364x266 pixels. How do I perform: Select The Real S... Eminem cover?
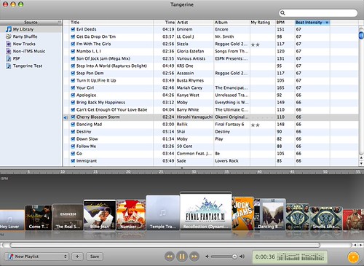pyautogui.click(x=68, y=217)
